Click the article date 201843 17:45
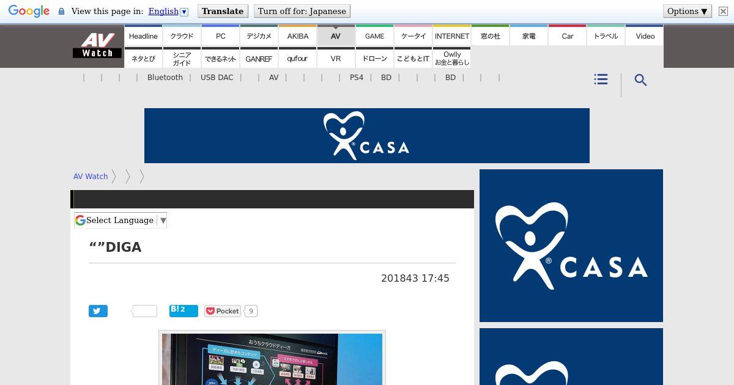The width and height of the screenshot is (734, 385). (x=415, y=278)
